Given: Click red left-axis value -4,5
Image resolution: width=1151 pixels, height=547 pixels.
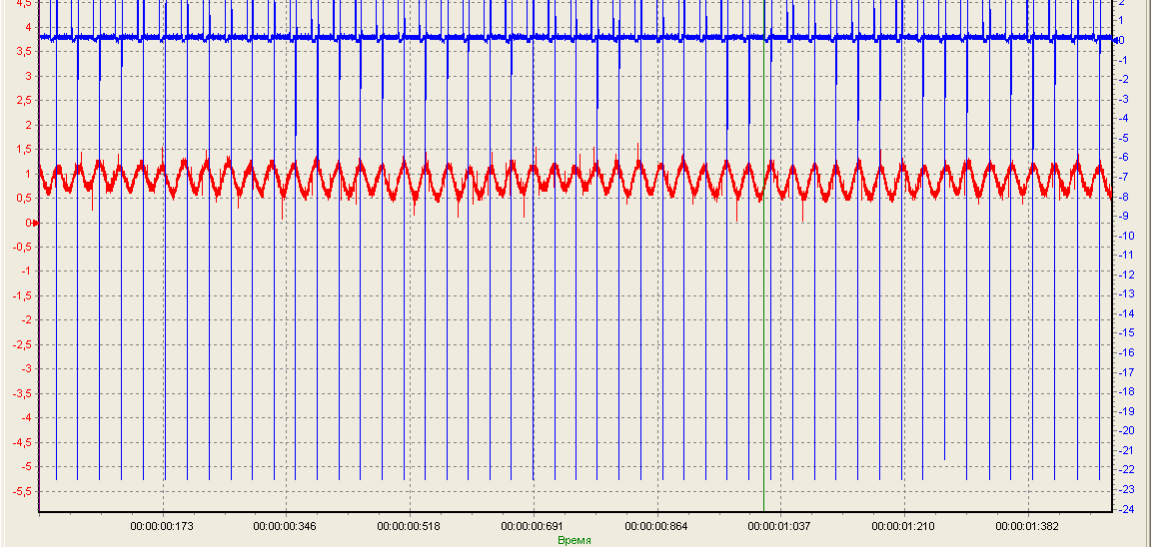Looking at the screenshot, I should pos(20,442).
